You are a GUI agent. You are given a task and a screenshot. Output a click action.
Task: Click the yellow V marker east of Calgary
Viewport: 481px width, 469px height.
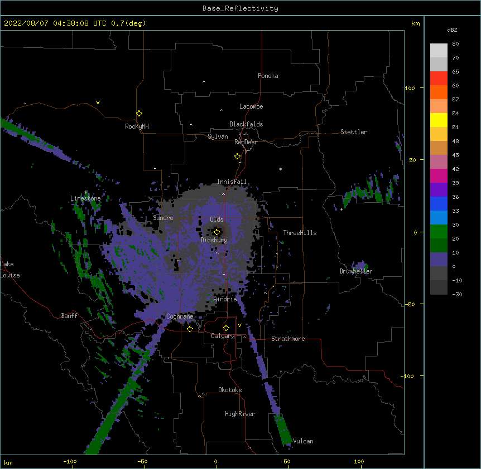239,325
